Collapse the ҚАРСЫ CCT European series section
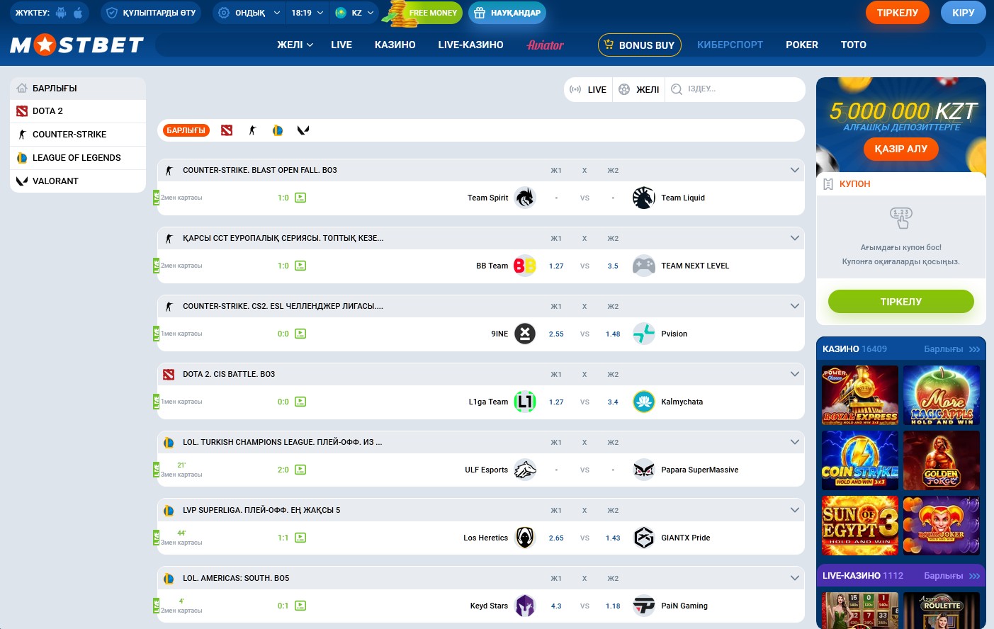Viewport: 994px width, 629px height. (794, 238)
